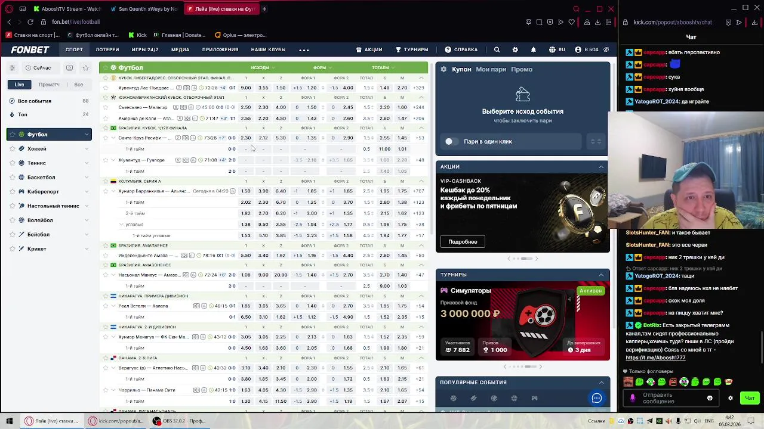The image size is (764, 429).
Task: Open Windows Start button
Action: [9, 421]
